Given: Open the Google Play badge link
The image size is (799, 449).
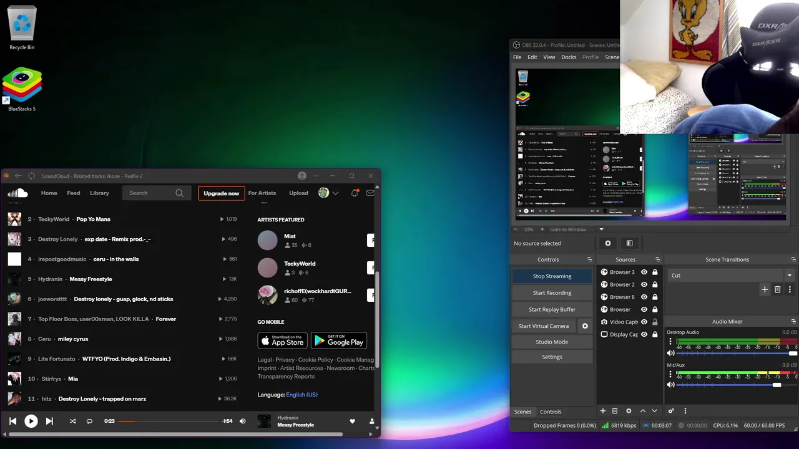Looking at the screenshot, I should coord(339,340).
